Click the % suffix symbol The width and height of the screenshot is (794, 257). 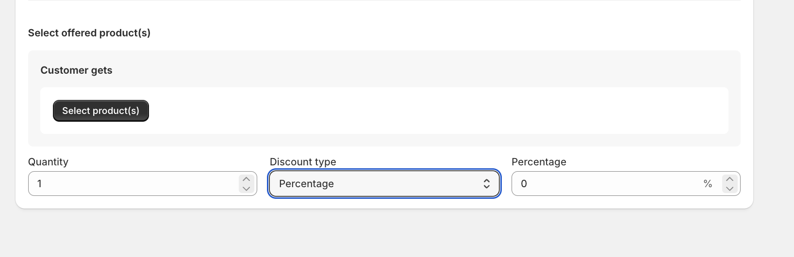[708, 184]
